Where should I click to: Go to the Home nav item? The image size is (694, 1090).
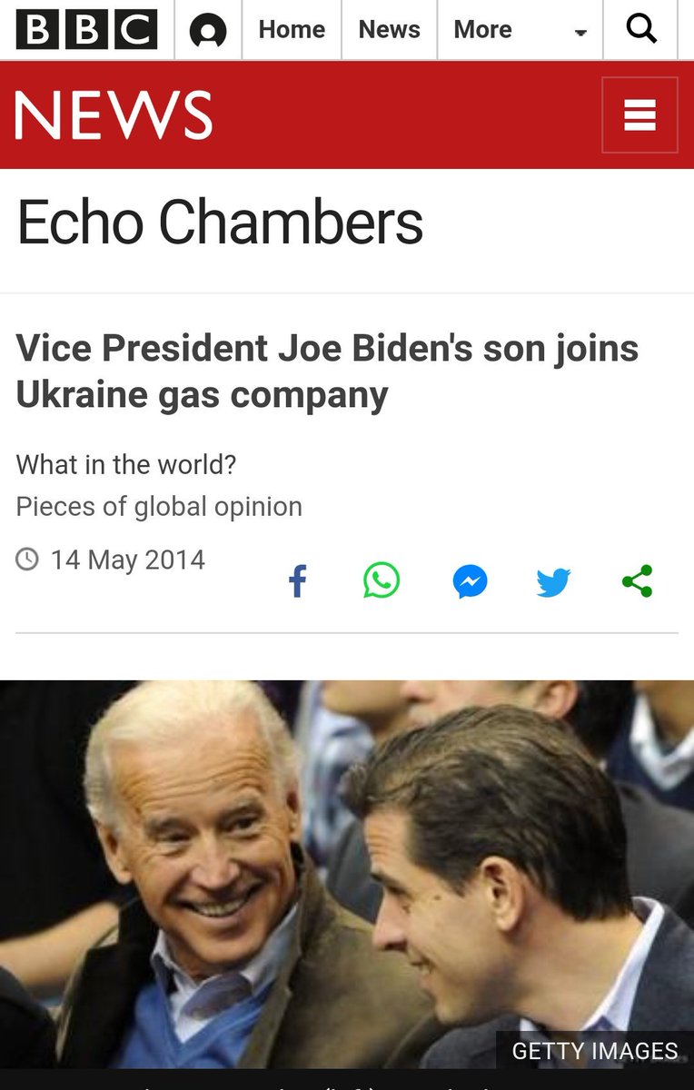292,30
